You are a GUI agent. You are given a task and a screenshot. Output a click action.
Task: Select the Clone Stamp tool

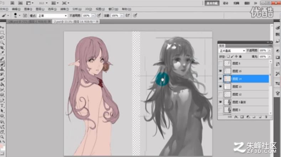pos(2,69)
